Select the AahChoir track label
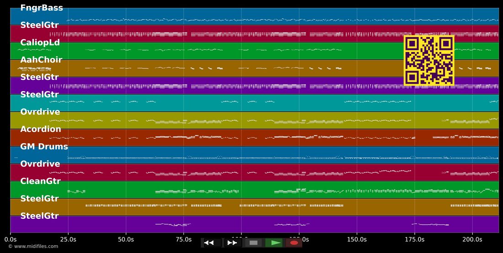This screenshot has height=253, width=503. point(41,59)
